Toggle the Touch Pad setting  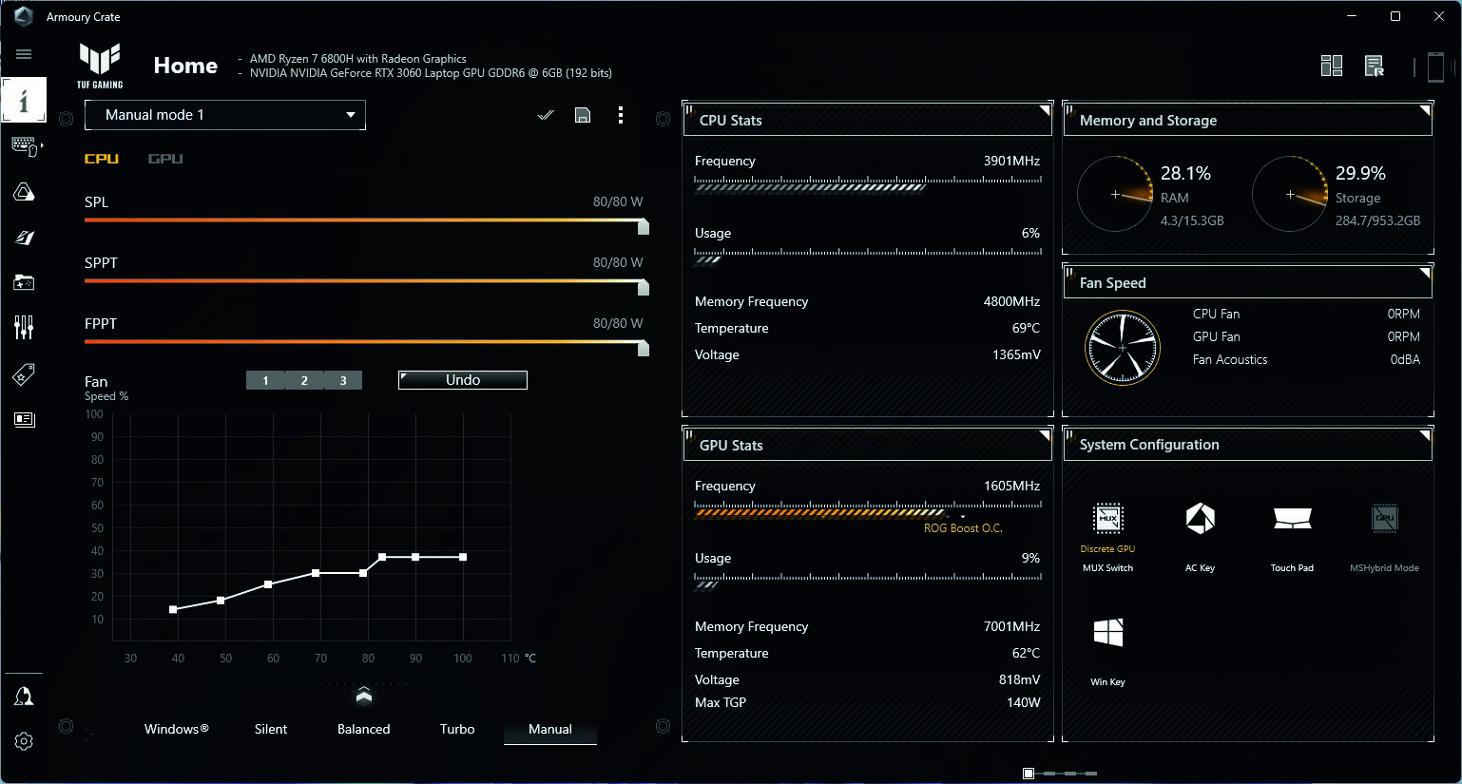[x=1292, y=519]
